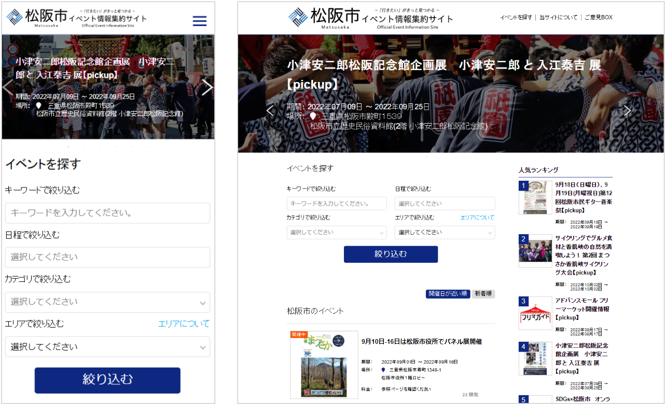Open mobile banner title 小津安二郎松阪記念館企画展
This screenshot has height=404, width=665.
click(x=95, y=68)
